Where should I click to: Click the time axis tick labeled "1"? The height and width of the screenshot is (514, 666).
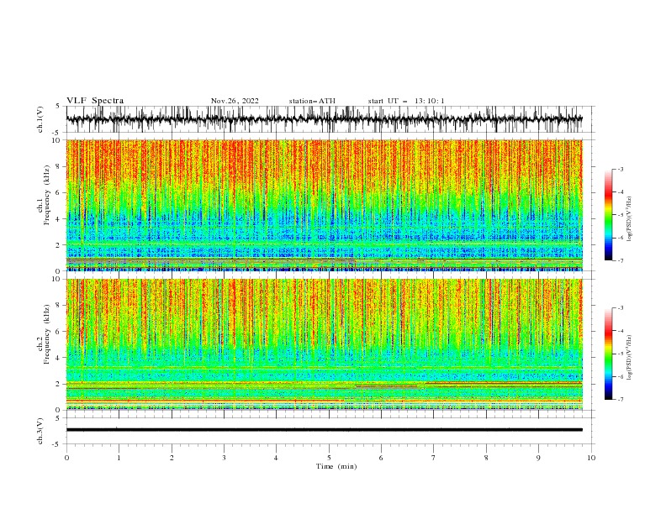(x=119, y=458)
